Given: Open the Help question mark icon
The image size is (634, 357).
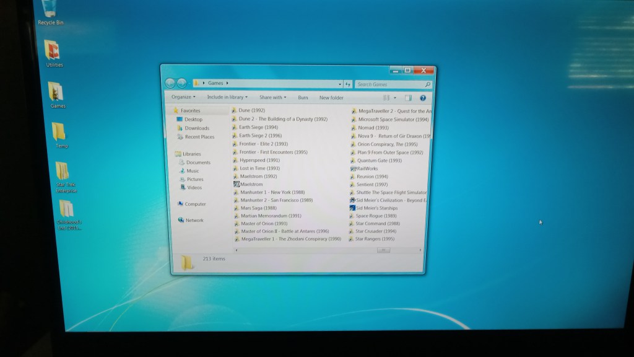Looking at the screenshot, I should (423, 98).
